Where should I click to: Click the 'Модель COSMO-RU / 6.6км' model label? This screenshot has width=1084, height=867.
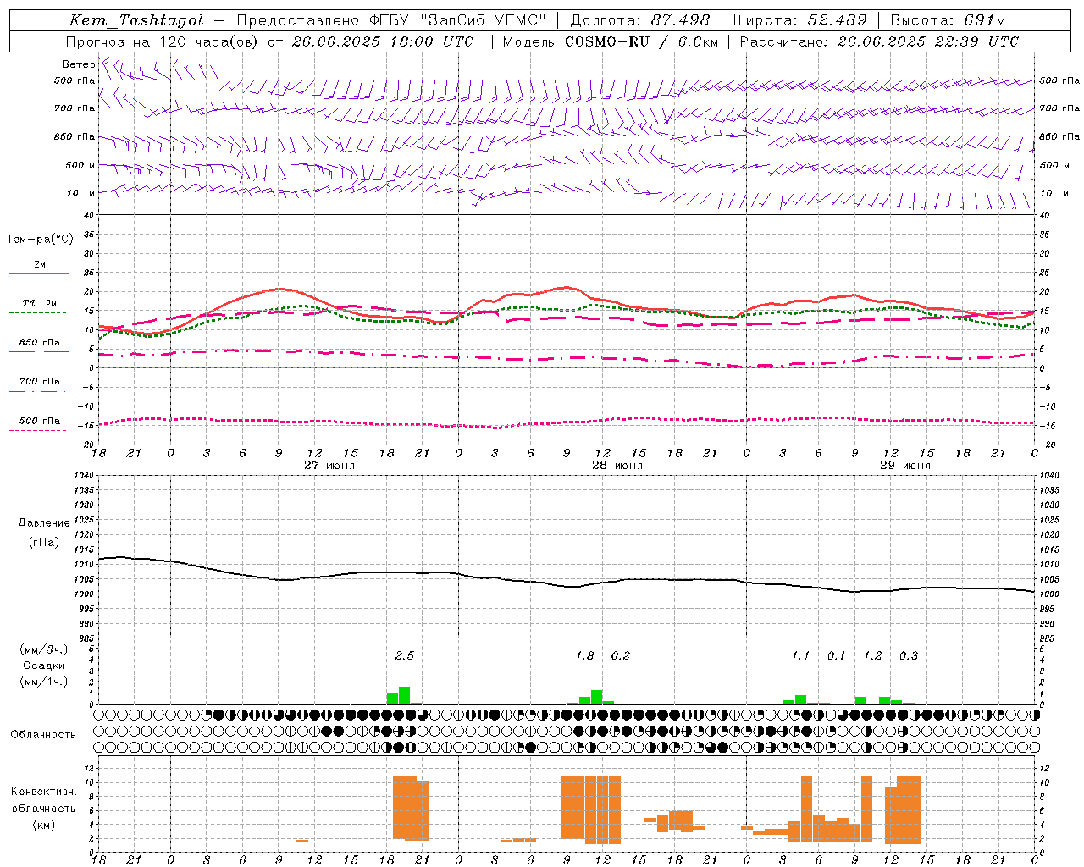[611, 41]
